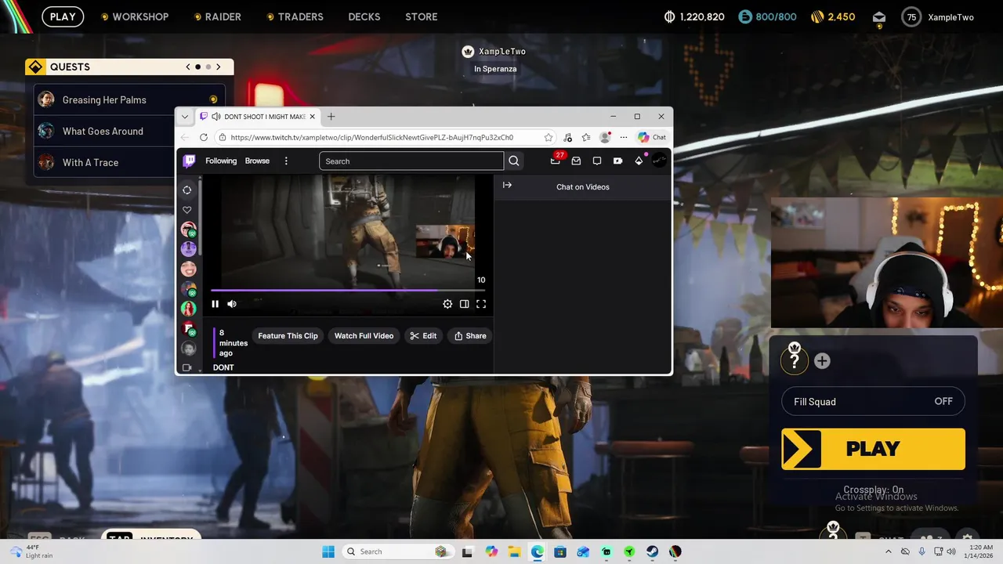Open the game PLAY top menu
Image resolution: width=1003 pixels, height=564 pixels.
[x=63, y=16]
